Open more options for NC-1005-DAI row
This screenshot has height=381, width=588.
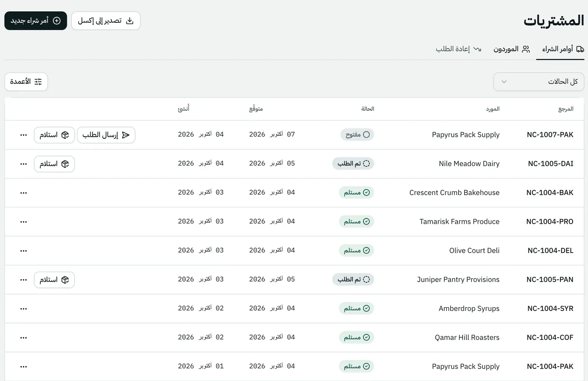point(24,164)
